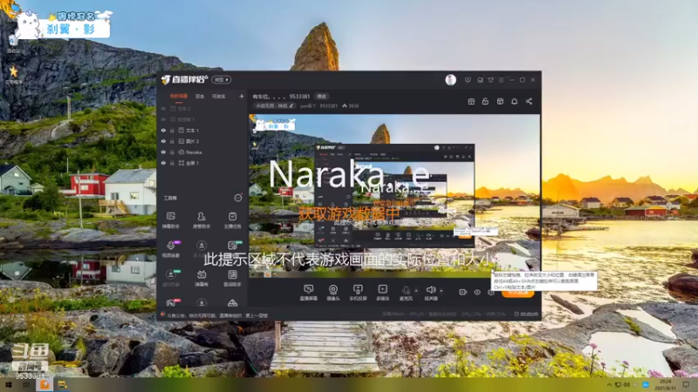The width and height of the screenshot is (698, 392).
Task: Click the record video icon beside start button
Action: pos(462,292)
